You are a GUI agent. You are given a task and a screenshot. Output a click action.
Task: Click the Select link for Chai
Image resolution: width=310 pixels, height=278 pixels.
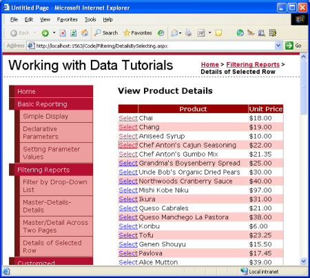coord(128,118)
